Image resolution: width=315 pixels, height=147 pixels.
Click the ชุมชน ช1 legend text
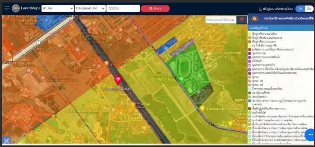(258, 81)
